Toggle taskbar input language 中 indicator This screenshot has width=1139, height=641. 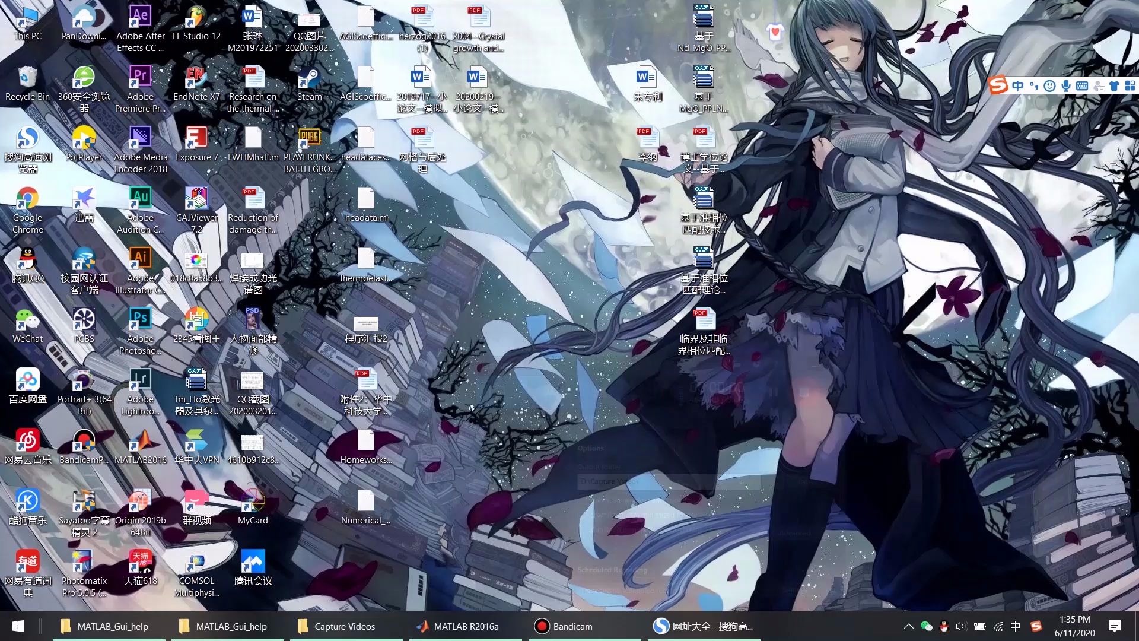tap(1016, 626)
